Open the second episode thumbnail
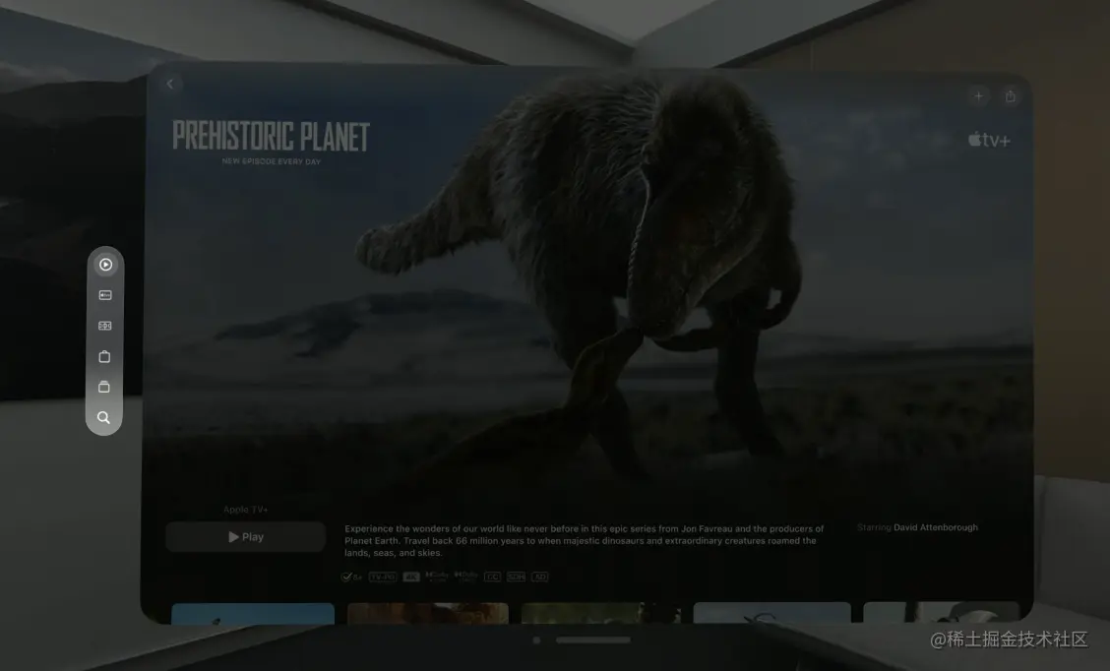The height and width of the screenshot is (671, 1110). [x=428, y=614]
